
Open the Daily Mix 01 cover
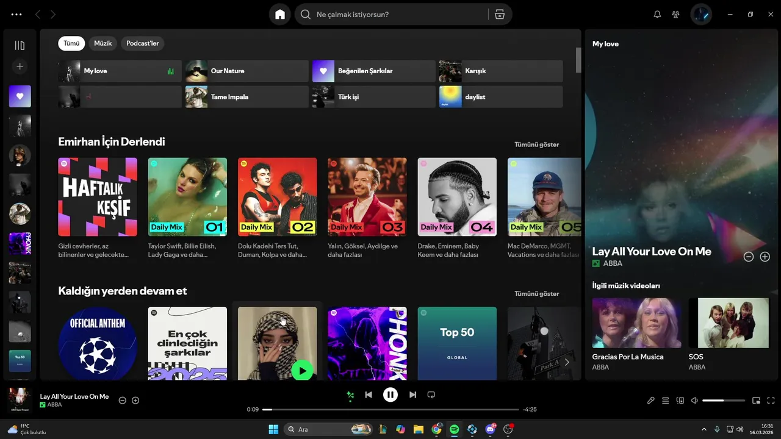(x=187, y=197)
